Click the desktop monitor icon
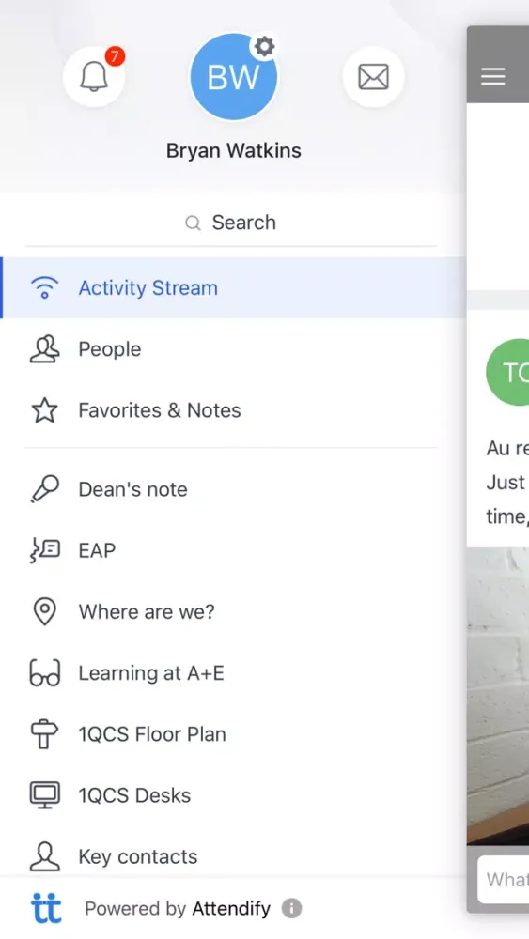 [x=44, y=796]
